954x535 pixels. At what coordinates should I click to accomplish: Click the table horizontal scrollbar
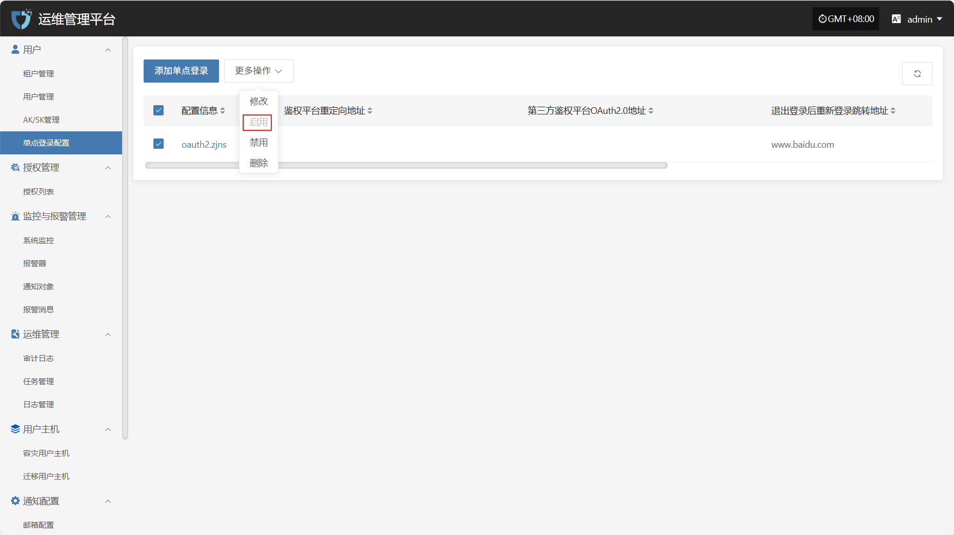(406, 165)
